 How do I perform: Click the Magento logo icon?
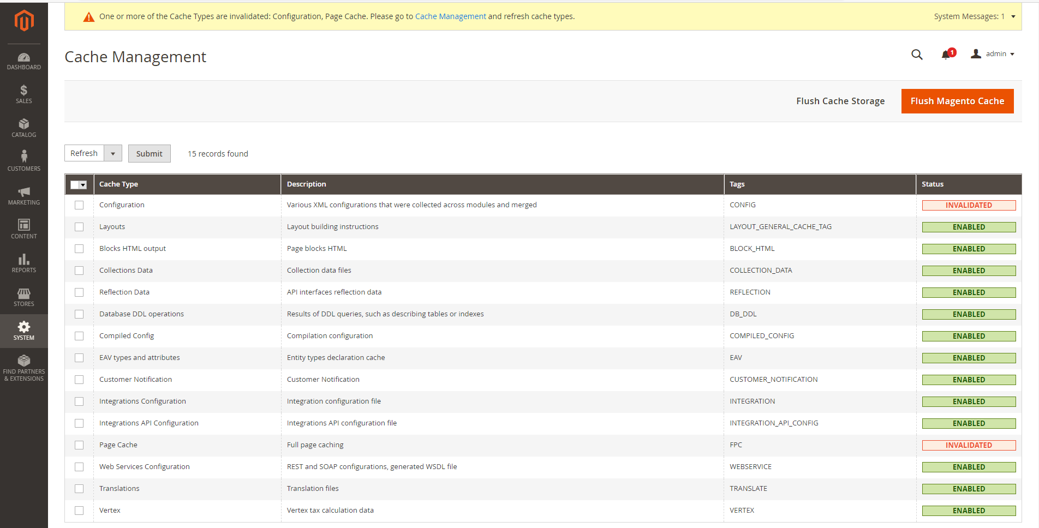[24, 21]
